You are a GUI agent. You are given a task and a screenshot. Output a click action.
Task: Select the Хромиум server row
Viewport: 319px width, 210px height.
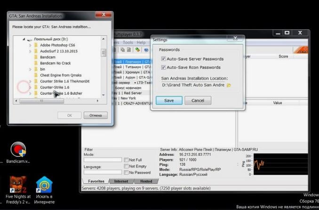(x=132, y=72)
